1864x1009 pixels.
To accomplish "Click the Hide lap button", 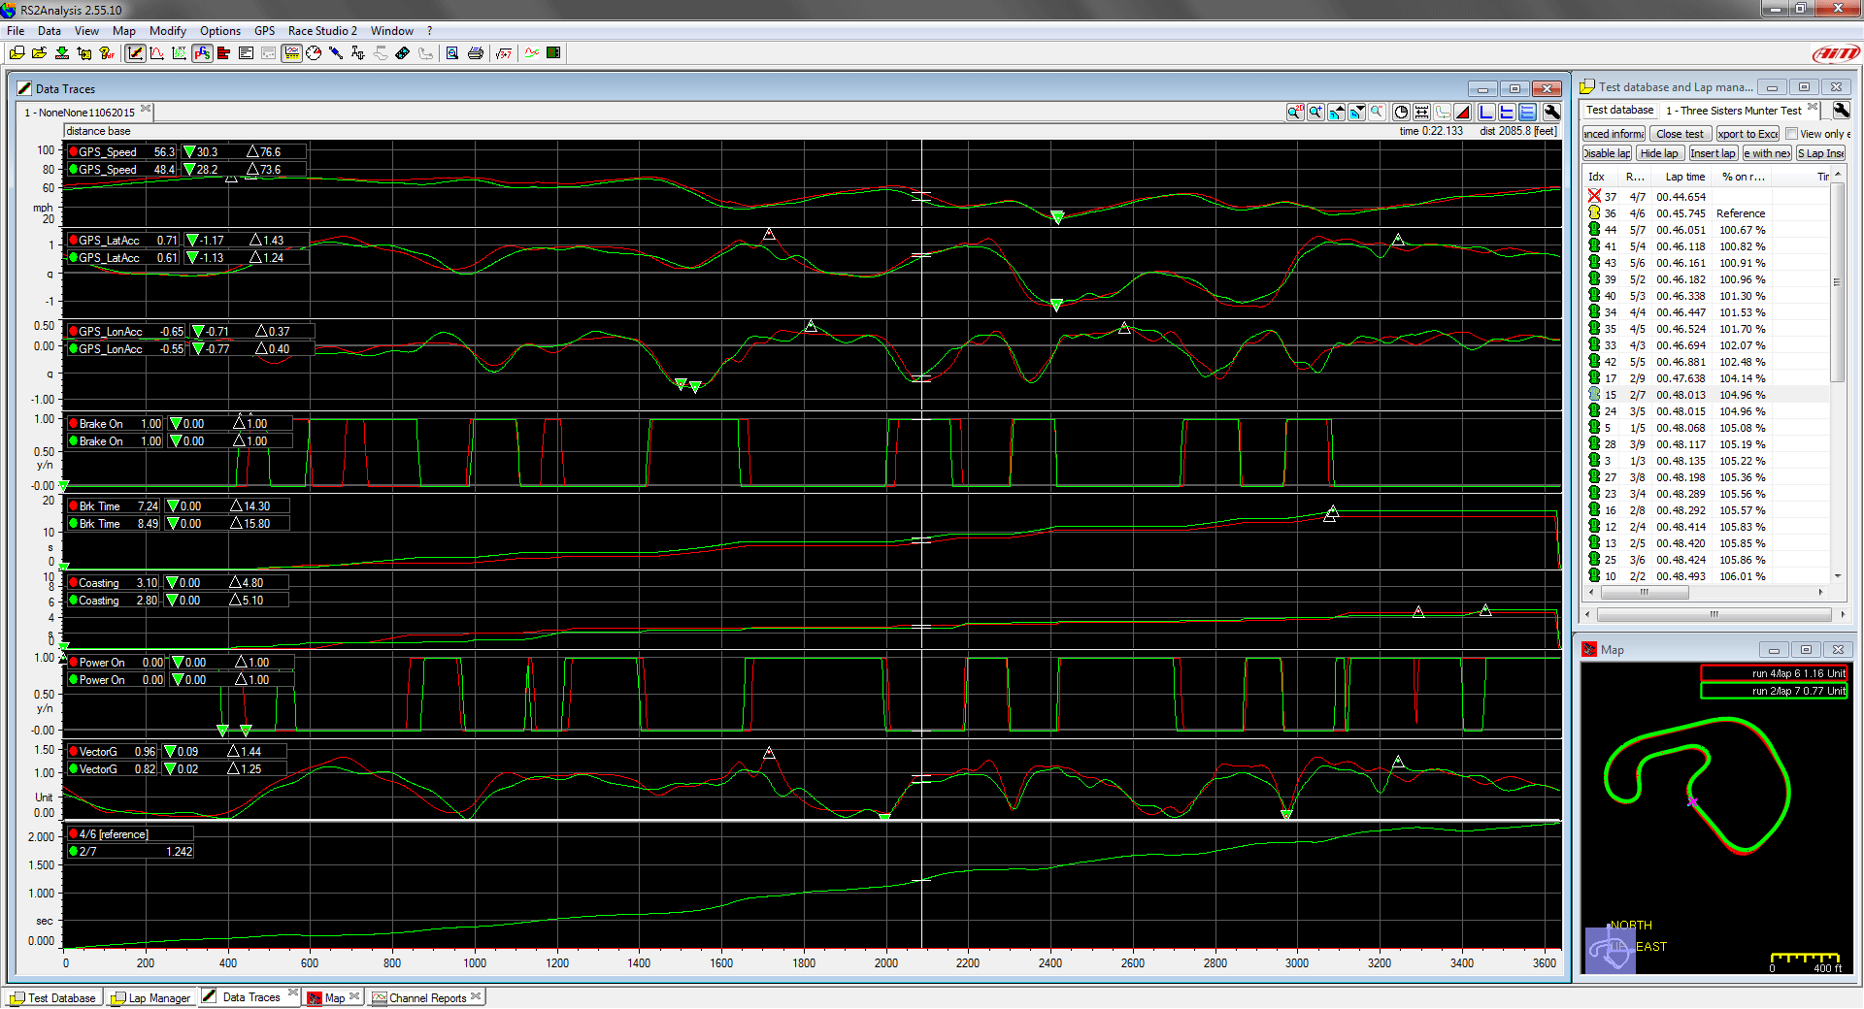I will [x=1659, y=153].
